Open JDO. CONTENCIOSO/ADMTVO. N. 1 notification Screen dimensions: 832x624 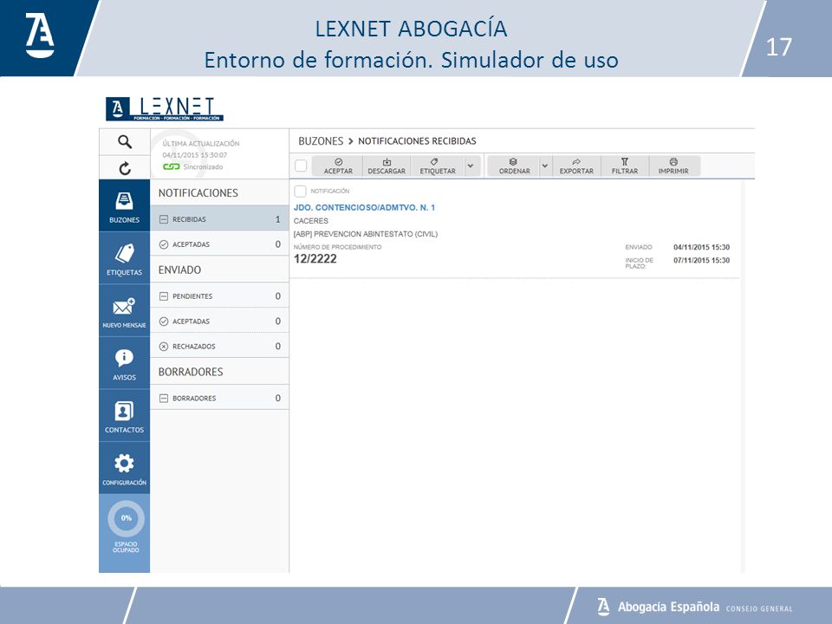pos(364,207)
